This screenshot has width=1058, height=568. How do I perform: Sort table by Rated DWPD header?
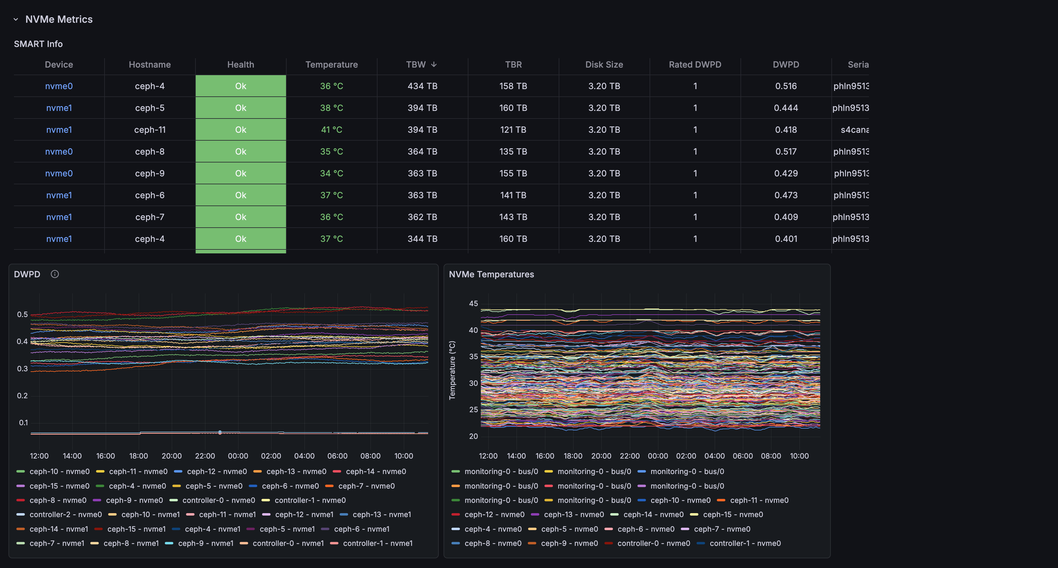click(695, 65)
